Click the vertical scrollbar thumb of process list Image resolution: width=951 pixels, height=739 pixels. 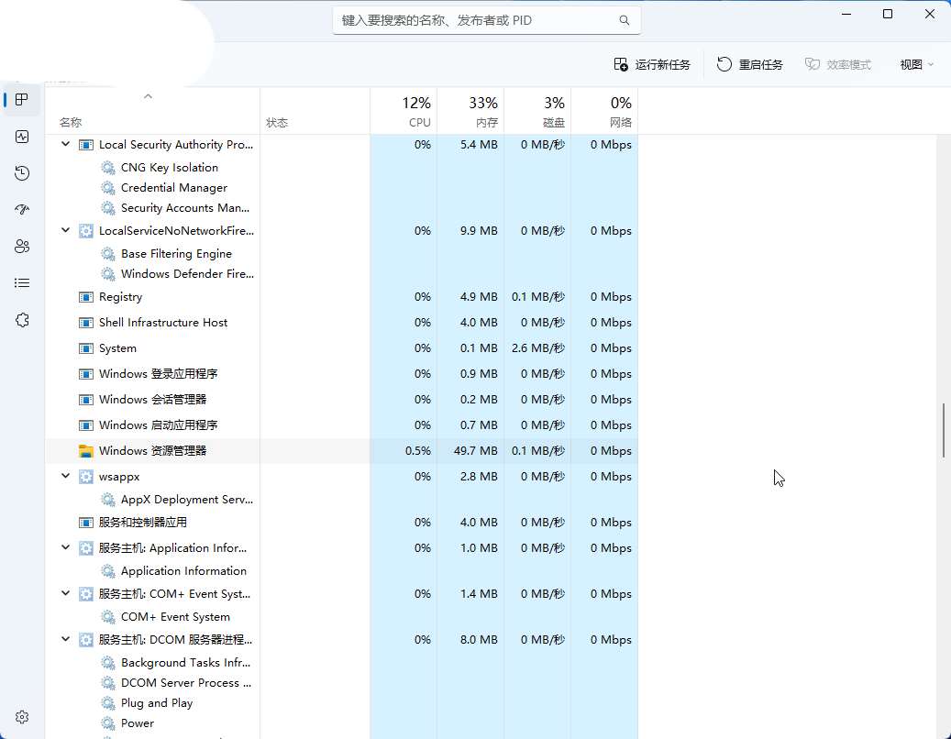coord(944,430)
